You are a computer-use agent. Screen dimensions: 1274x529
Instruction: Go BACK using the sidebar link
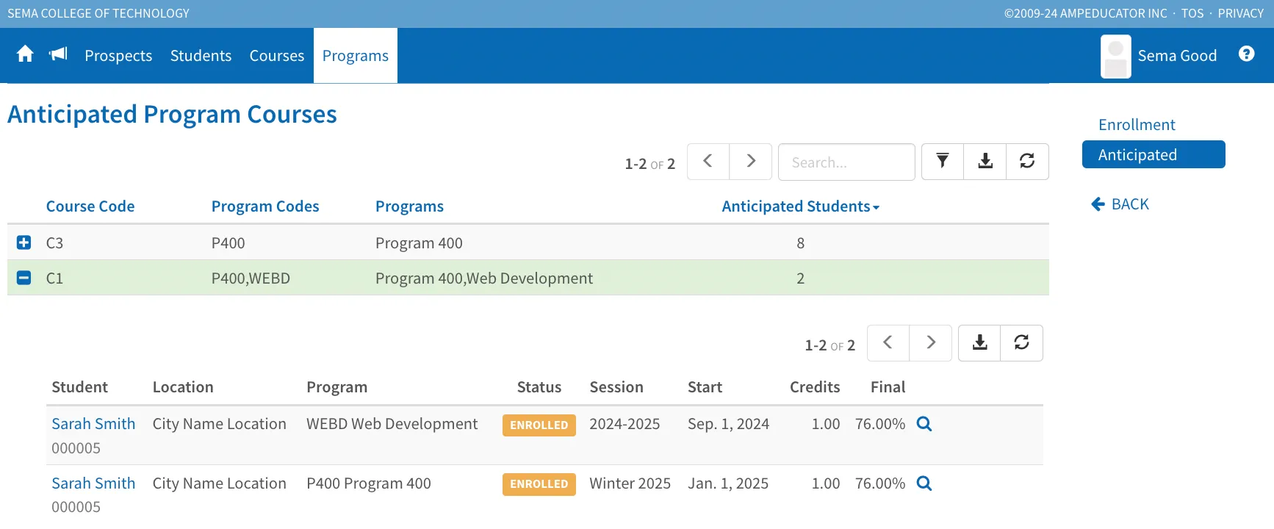click(1120, 204)
